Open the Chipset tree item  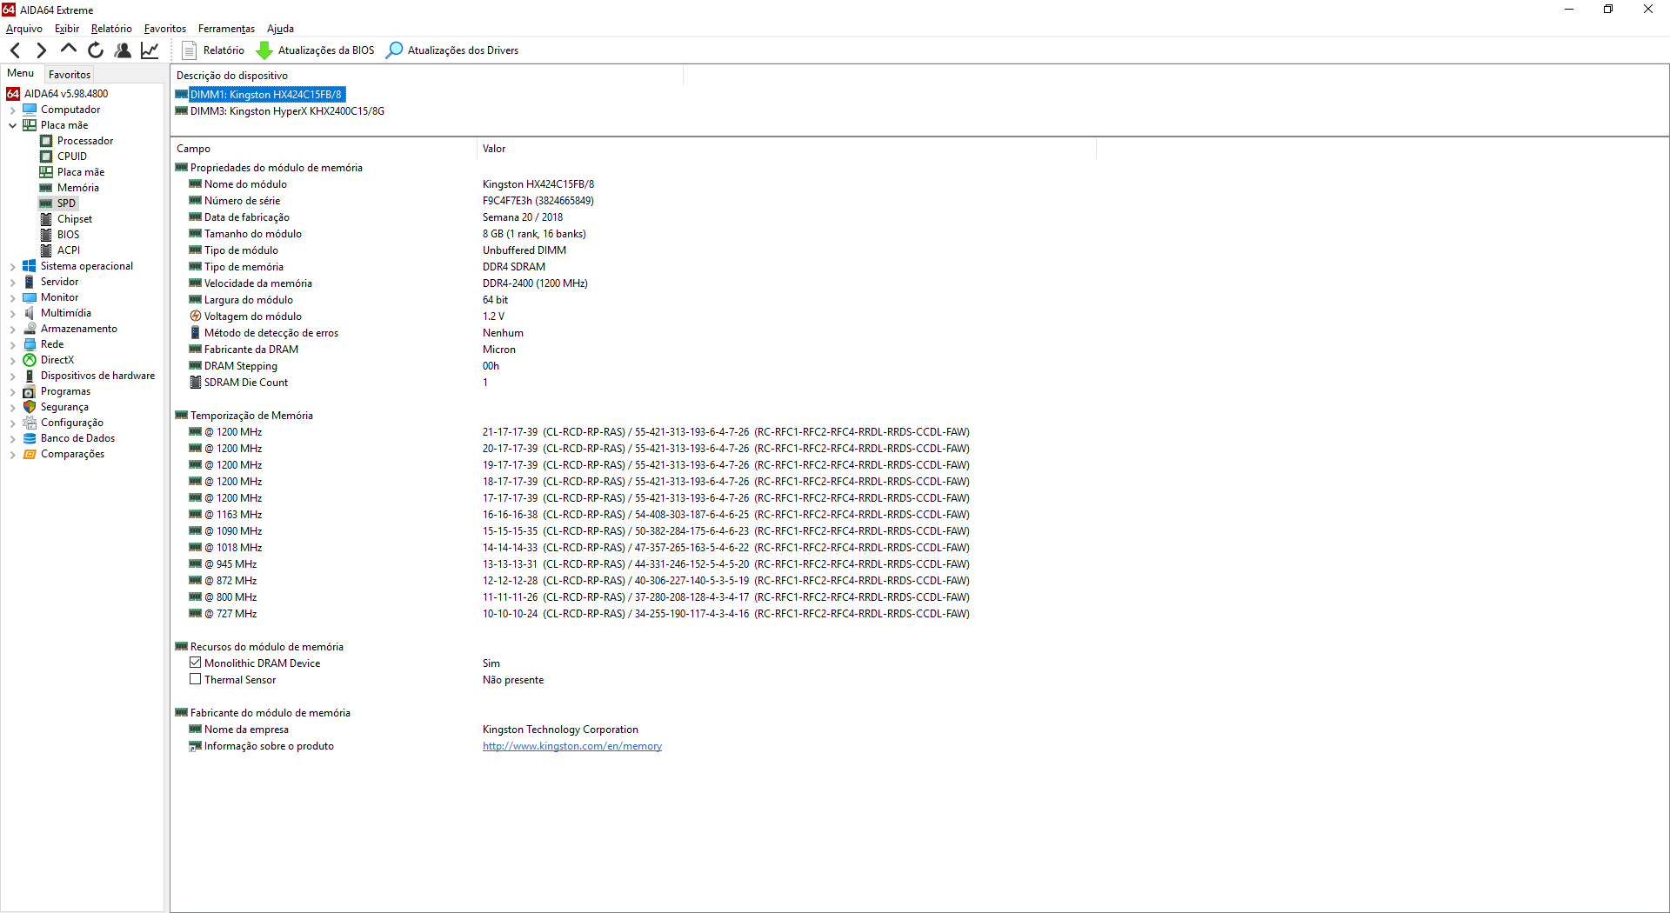75,219
